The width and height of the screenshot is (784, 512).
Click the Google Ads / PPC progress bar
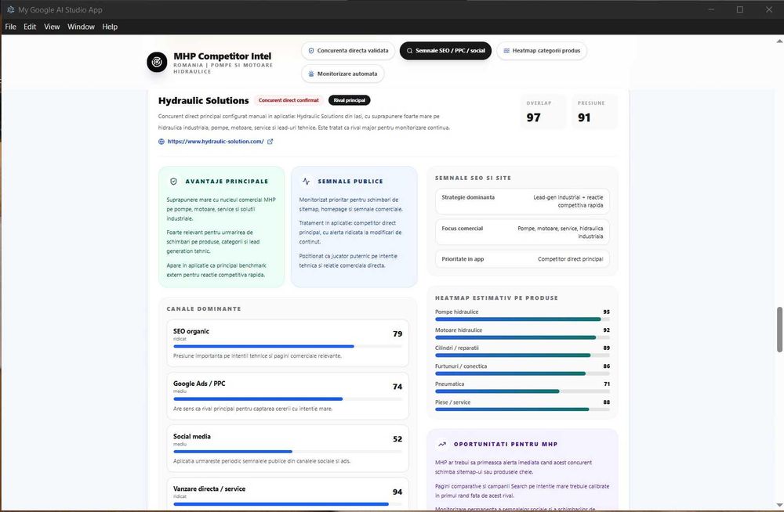[288, 398]
